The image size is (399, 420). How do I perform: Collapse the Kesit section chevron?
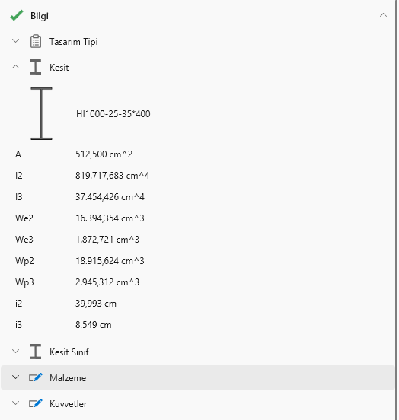pyautogui.click(x=16, y=67)
